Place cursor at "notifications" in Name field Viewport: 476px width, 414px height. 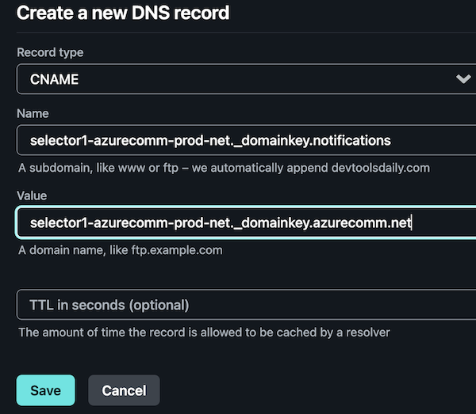pos(351,141)
